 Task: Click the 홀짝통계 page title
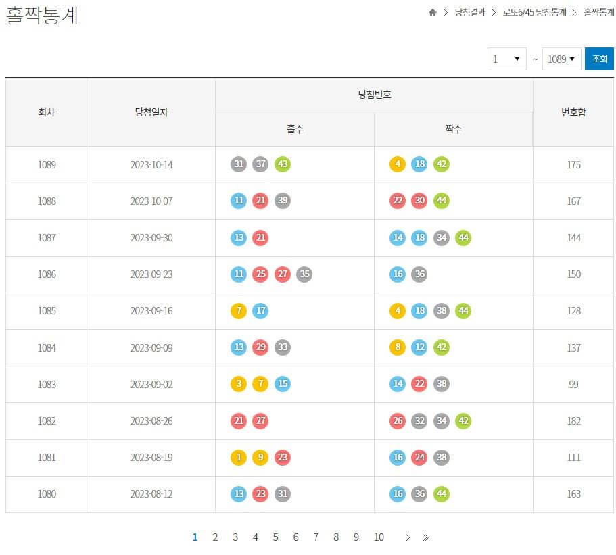pos(42,16)
